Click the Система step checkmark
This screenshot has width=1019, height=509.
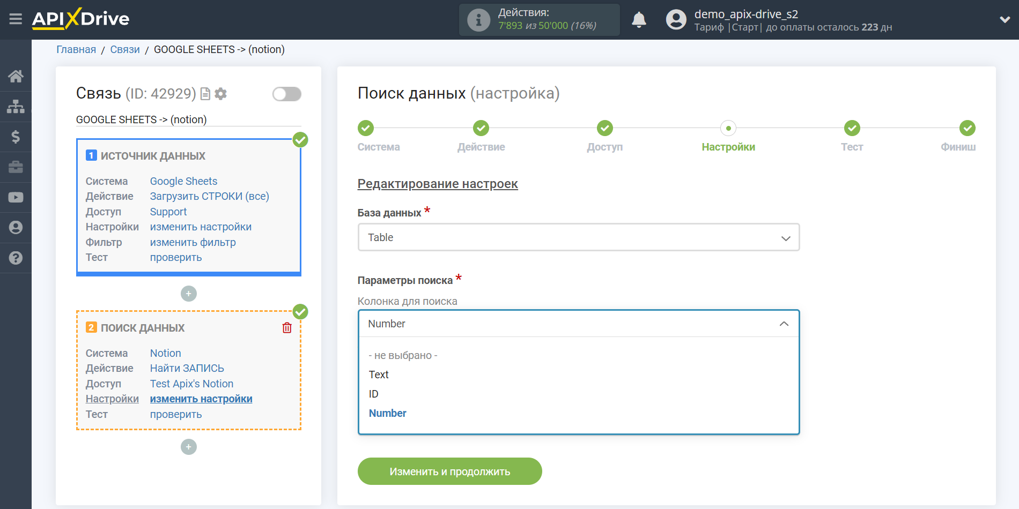pyautogui.click(x=366, y=128)
